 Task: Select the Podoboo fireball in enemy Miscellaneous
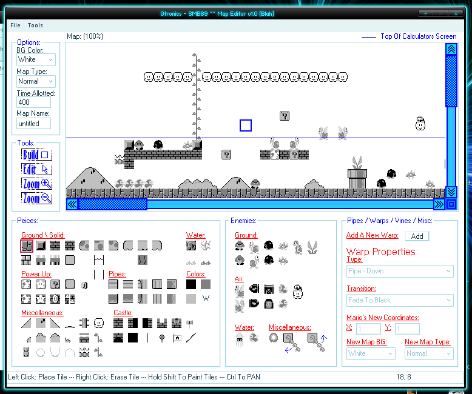coord(274,338)
